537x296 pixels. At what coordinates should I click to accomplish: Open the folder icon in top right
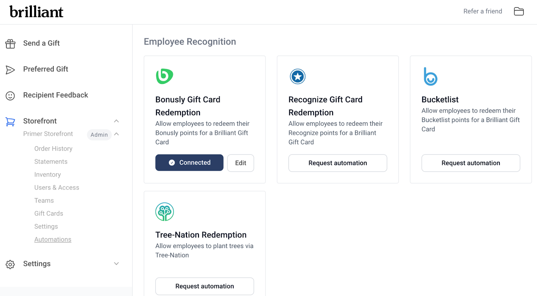tap(519, 11)
